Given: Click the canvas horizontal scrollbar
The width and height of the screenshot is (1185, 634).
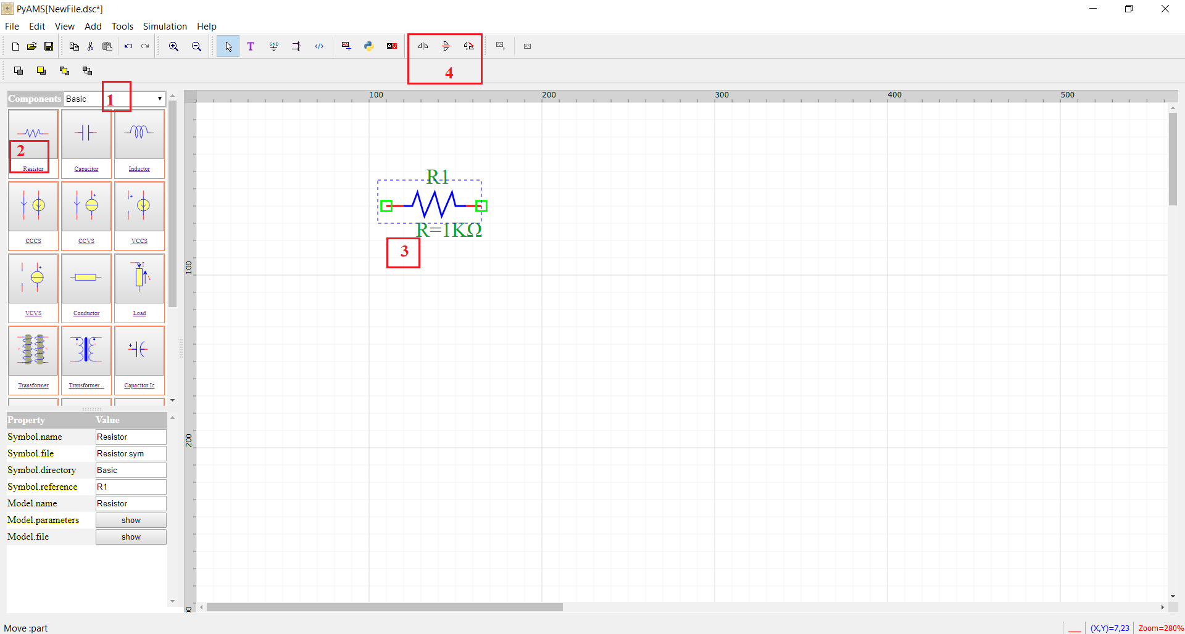Looking at the screenshot, I should (385, 607).
